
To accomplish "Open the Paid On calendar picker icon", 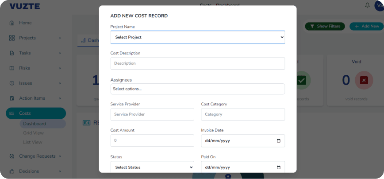I will [x=278, y=167].
